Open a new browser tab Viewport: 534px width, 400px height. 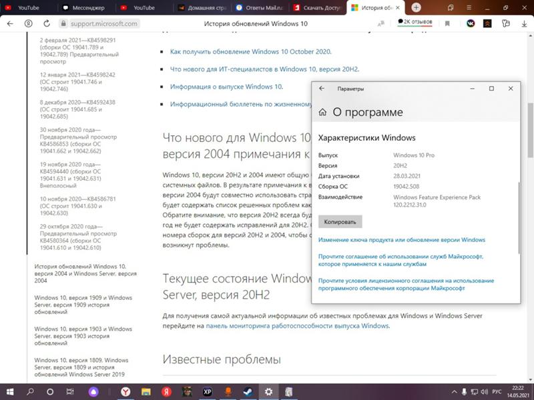point(416,7)
